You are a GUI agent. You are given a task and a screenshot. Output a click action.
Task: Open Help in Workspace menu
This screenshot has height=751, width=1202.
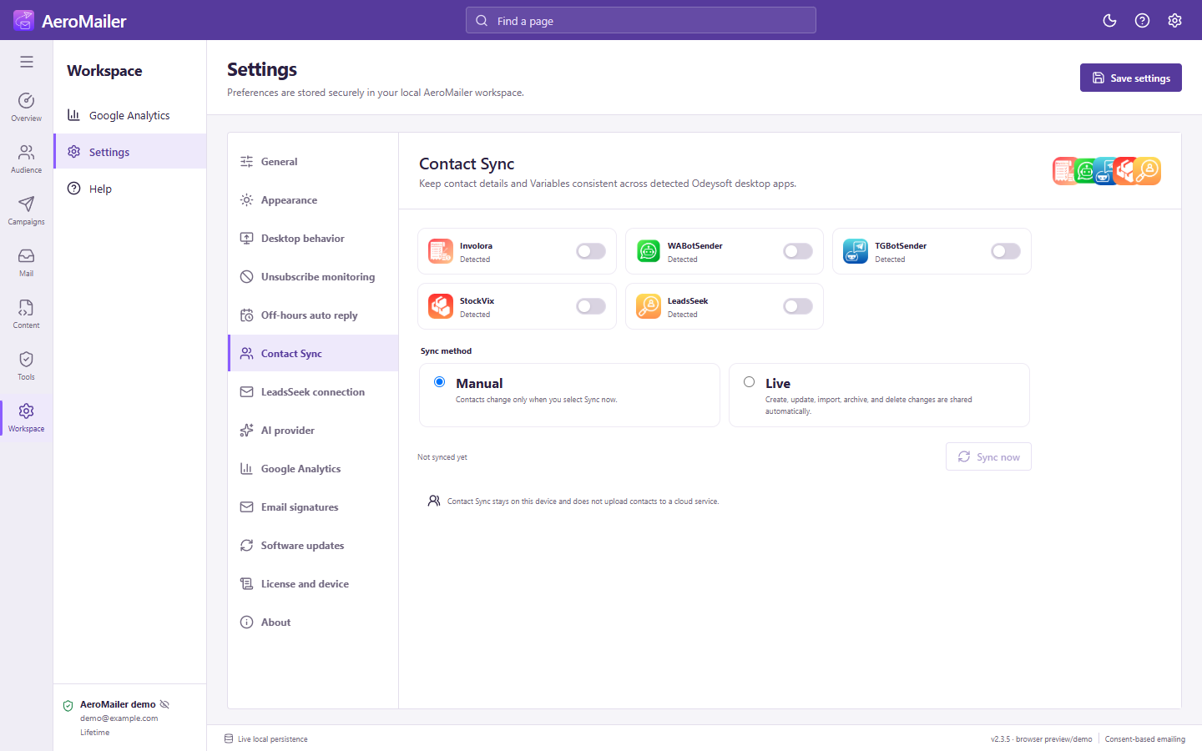[x=130, y=189]
